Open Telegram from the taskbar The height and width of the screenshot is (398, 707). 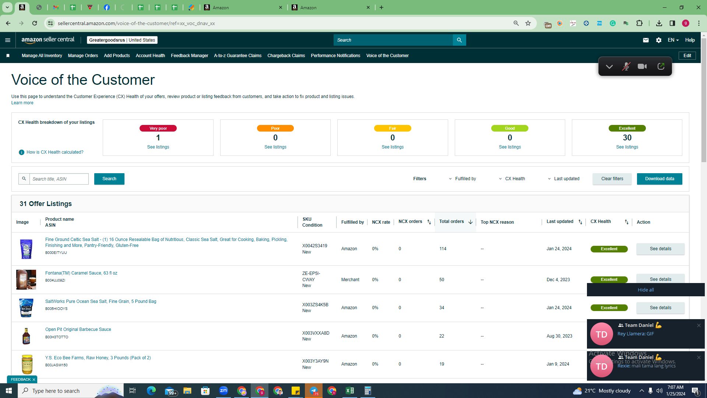click(x=314, y=391)
